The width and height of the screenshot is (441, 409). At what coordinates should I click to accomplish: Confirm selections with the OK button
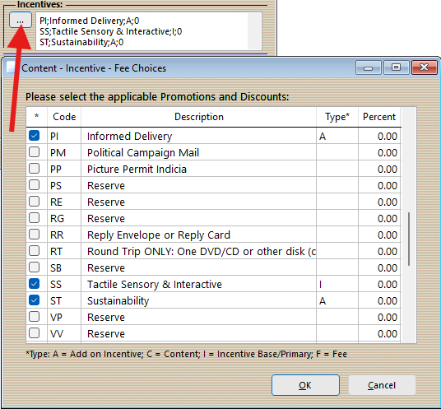pyautogui.click(x=305, y=385)
